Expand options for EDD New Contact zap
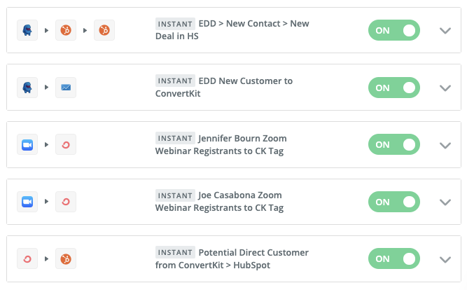Screen dimensions: 467x290 pyautogui.click(x=445, y=30)
